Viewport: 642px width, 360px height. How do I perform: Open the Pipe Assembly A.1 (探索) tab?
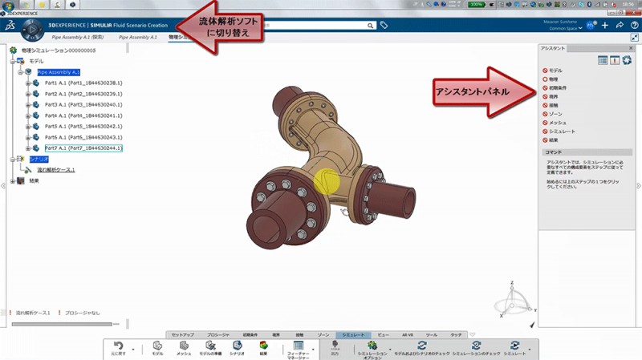[77, 37]
